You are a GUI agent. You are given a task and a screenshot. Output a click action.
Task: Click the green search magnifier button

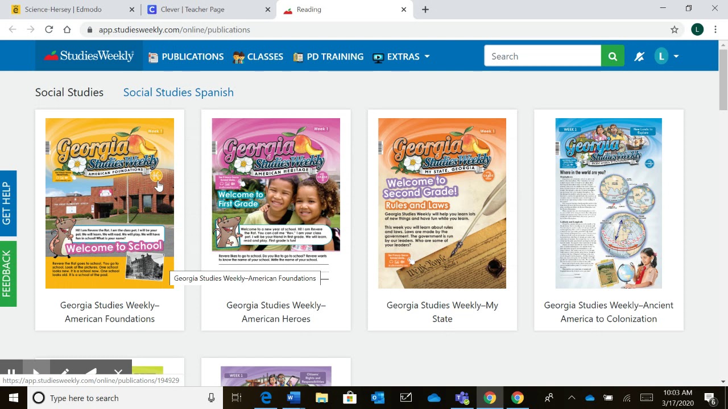(x=613, y=56)
